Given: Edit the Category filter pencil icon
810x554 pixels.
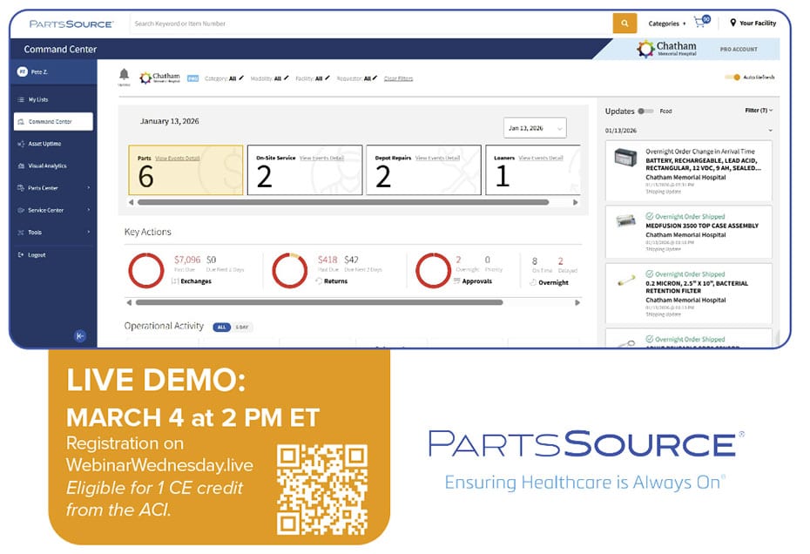Looking at the screenshot, I should click(241, 78).
